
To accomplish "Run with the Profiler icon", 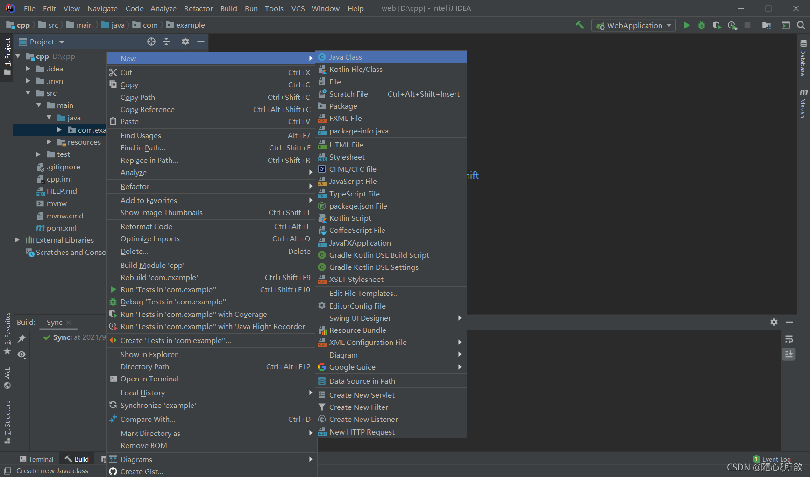I will pos(732,26).
